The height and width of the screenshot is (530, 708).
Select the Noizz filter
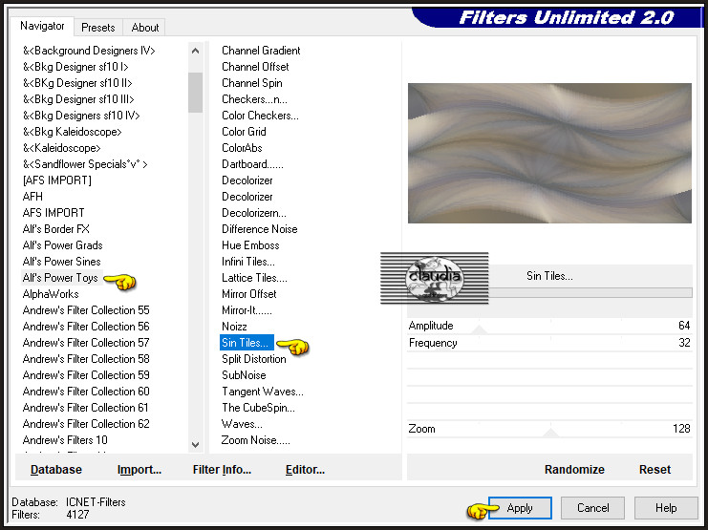(x=234, y=327)
